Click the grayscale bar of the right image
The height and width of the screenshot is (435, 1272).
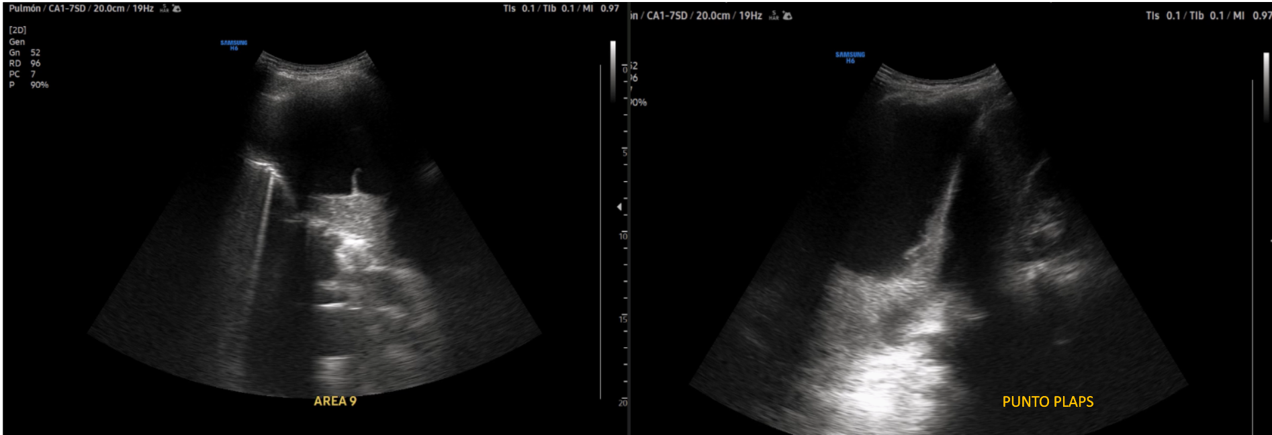[x=1266, y=87]
